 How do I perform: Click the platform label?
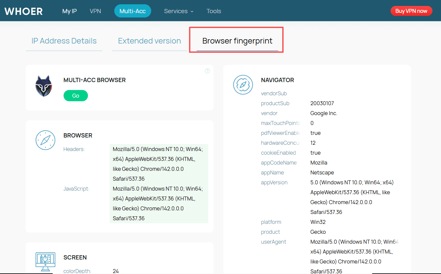[271, 222]
